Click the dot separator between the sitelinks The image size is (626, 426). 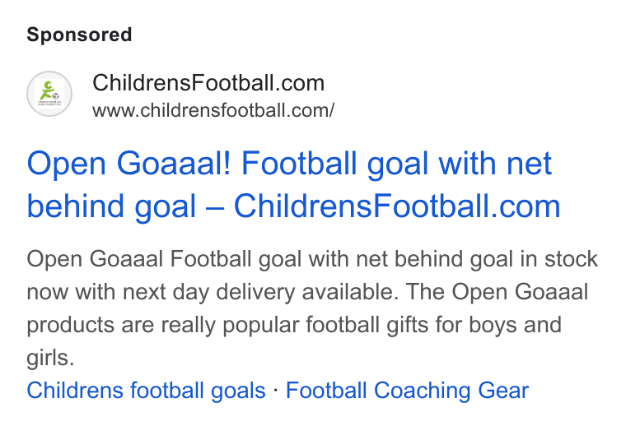click(275, 390)
